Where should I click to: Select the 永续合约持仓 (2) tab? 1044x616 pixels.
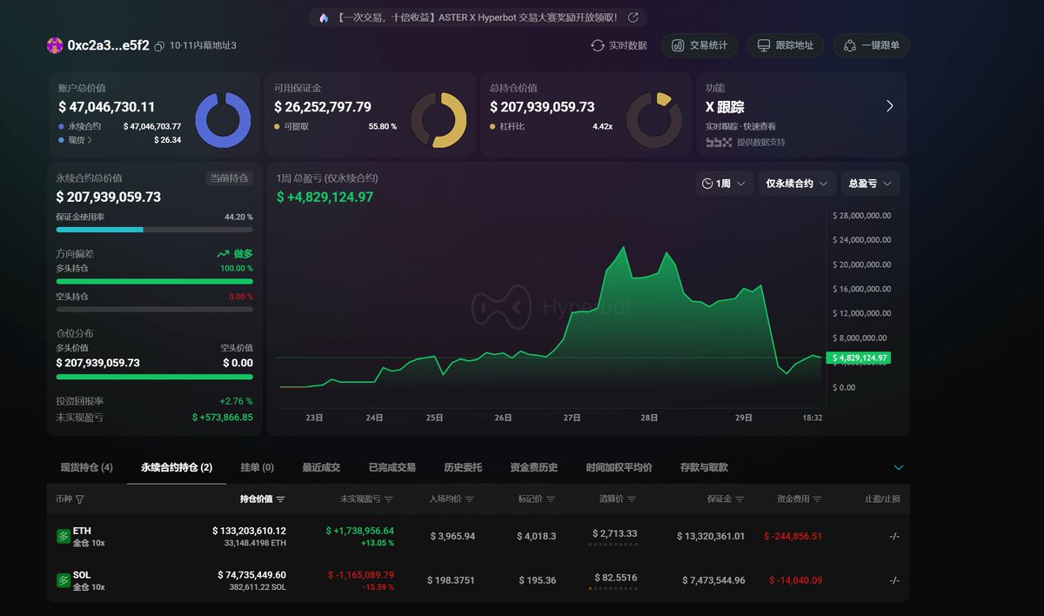point(177,467)
